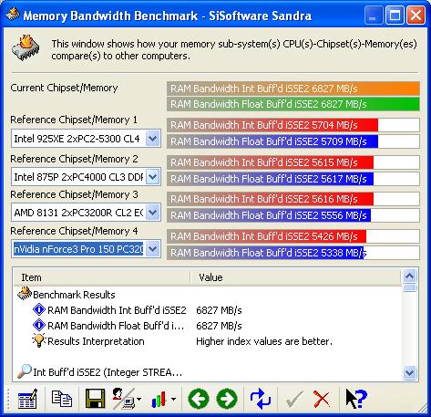This screenshot has width=431, height=417.
Task: Select the AMD 8131 2xPC3200R combo box
Action: 86,213
